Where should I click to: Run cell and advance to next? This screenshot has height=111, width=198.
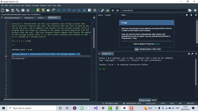tap(43, 10)
